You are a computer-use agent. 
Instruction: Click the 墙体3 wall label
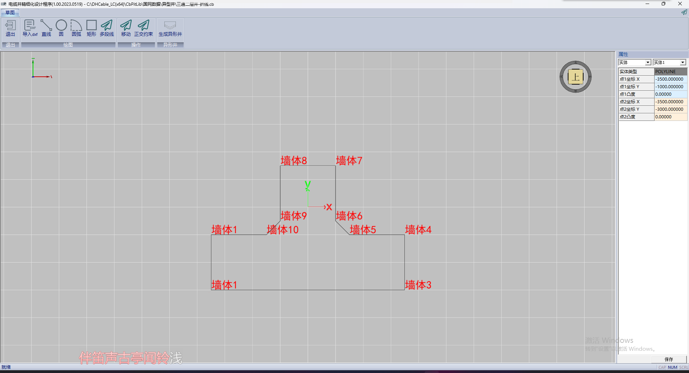pyautogui.click(x=418, y=285)
